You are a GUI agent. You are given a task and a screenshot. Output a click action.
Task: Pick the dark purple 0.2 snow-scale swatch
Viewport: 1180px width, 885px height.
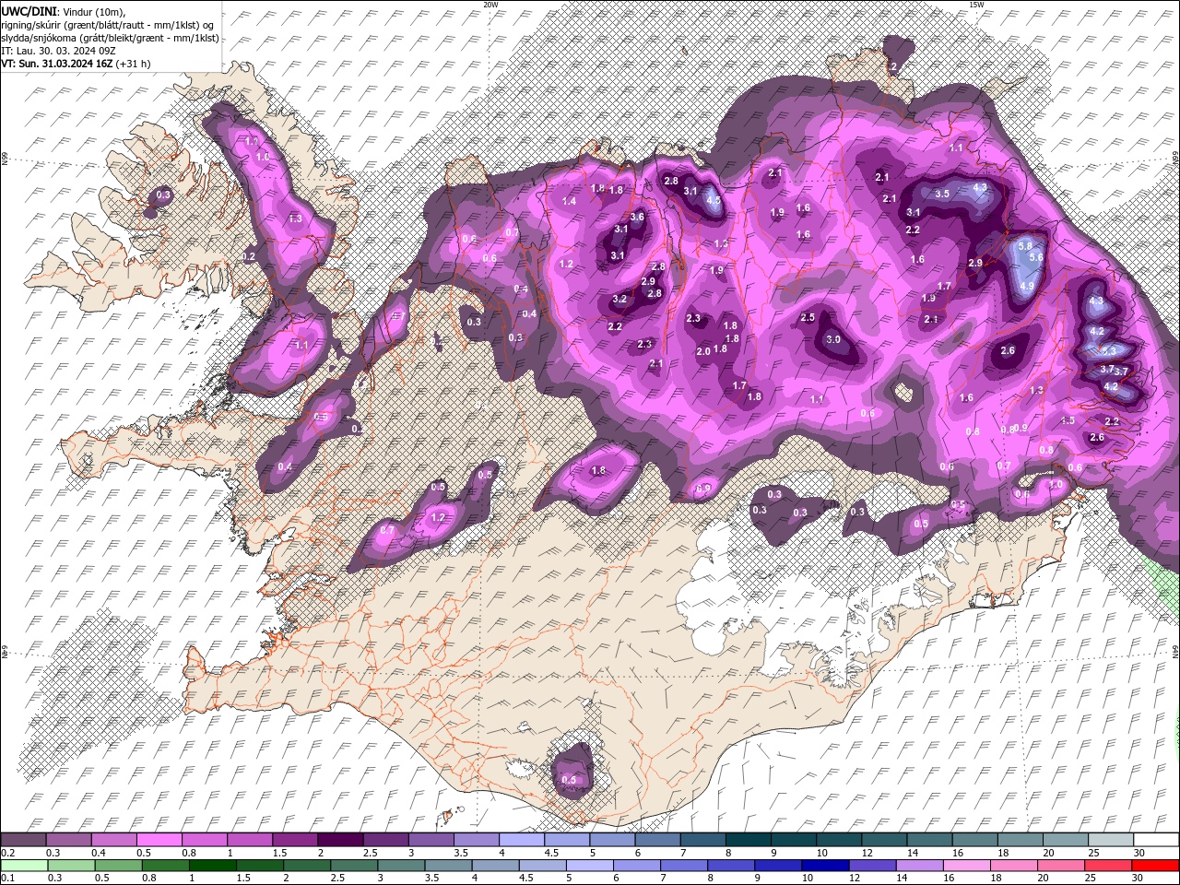(23, 840)
